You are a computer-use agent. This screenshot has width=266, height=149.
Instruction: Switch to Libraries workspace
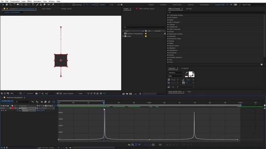coord(190,5)
